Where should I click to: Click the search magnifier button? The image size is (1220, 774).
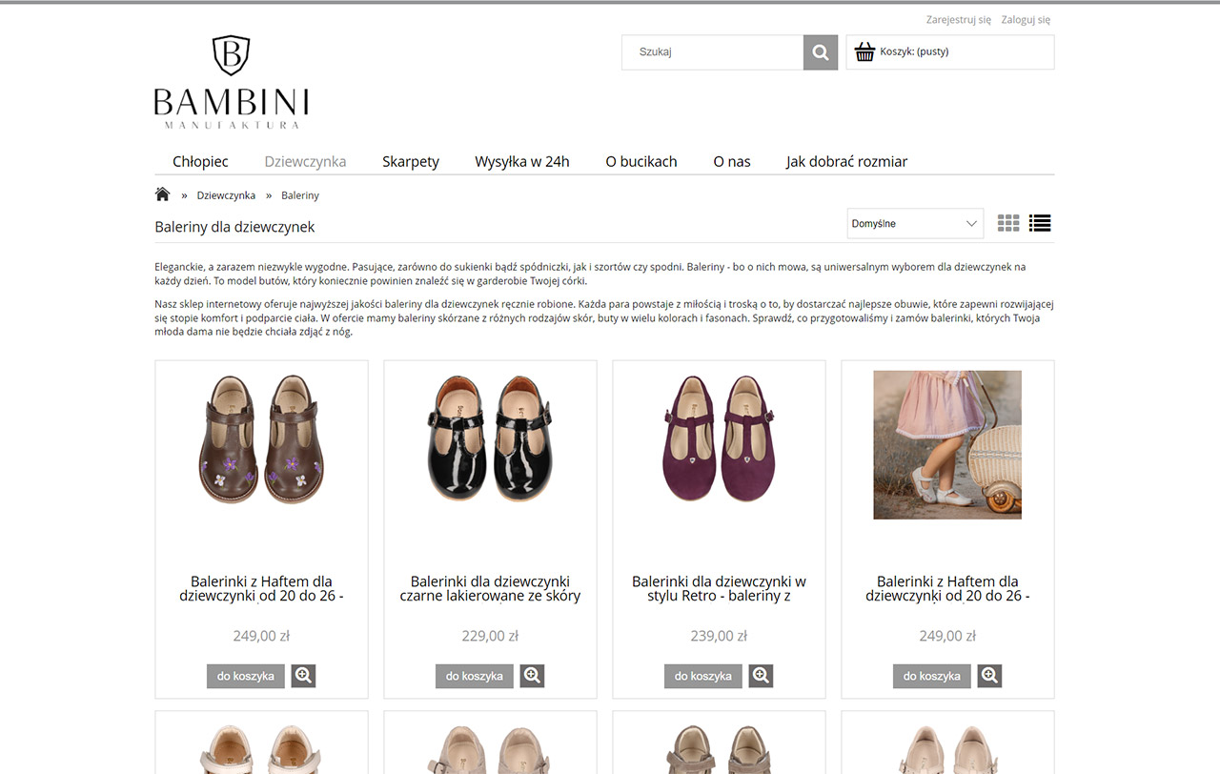pos(821,52)
